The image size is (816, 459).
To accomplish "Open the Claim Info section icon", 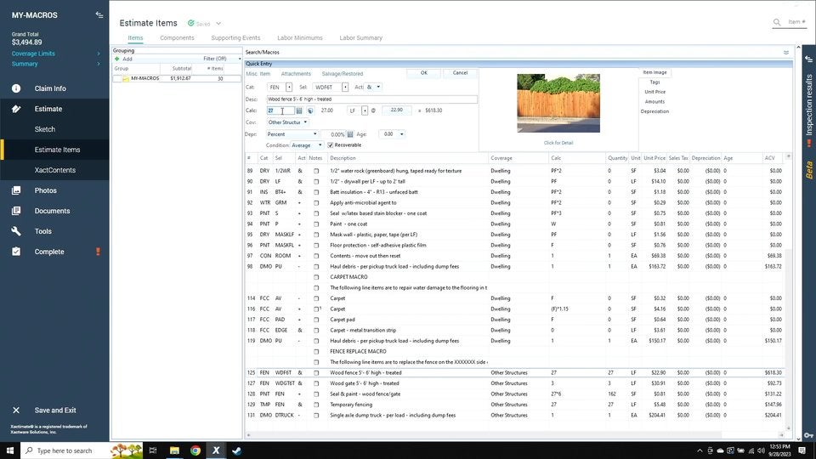I will pos(16,88).
